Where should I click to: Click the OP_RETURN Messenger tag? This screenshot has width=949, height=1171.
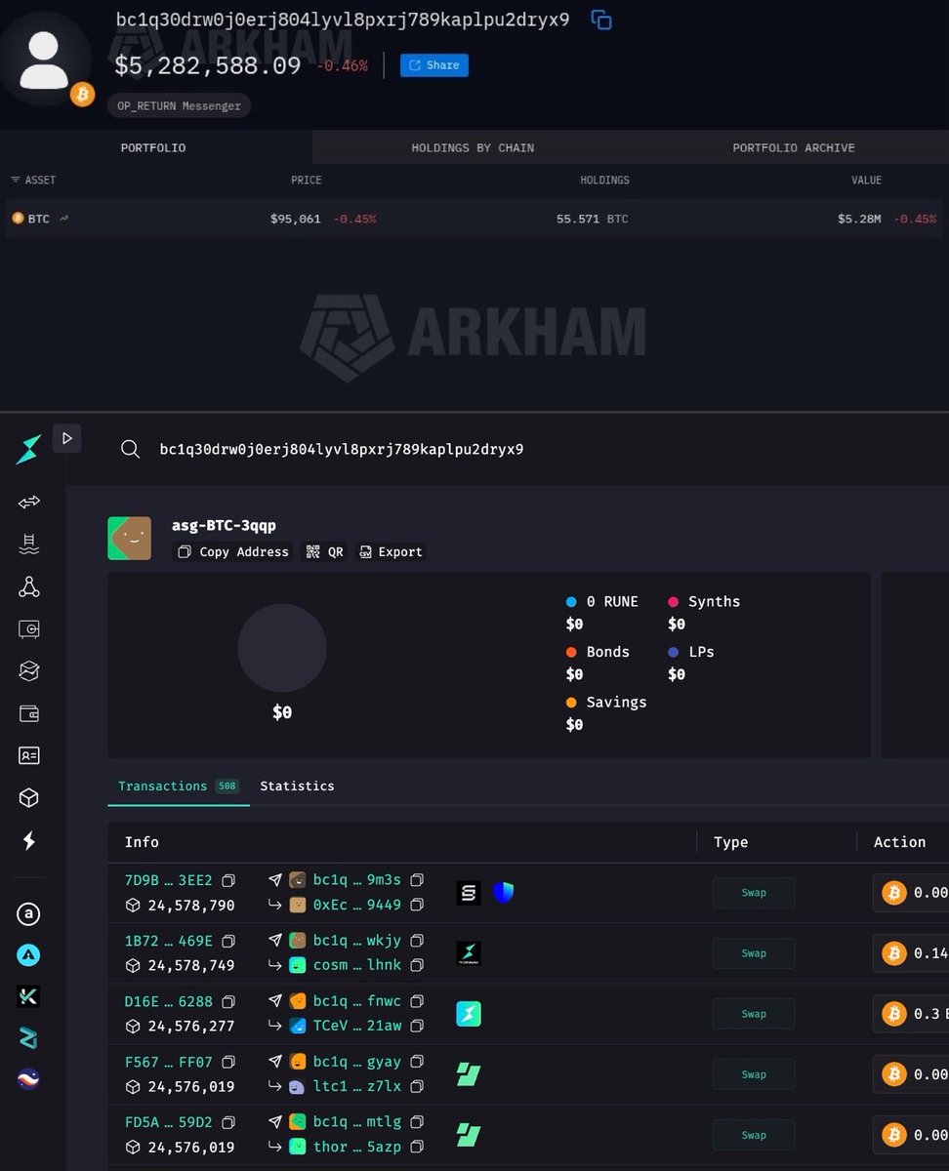coord(179,105)
